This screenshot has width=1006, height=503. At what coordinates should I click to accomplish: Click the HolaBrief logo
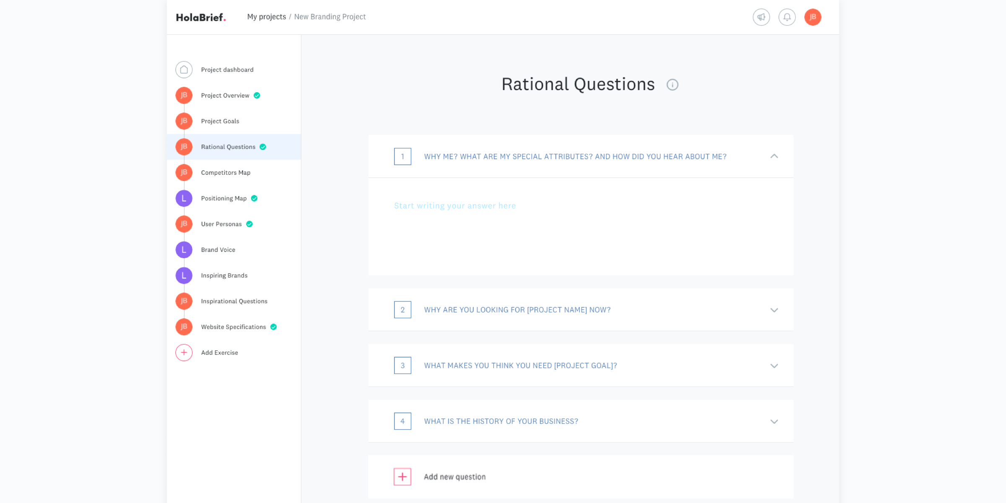(x=201, y=17)
